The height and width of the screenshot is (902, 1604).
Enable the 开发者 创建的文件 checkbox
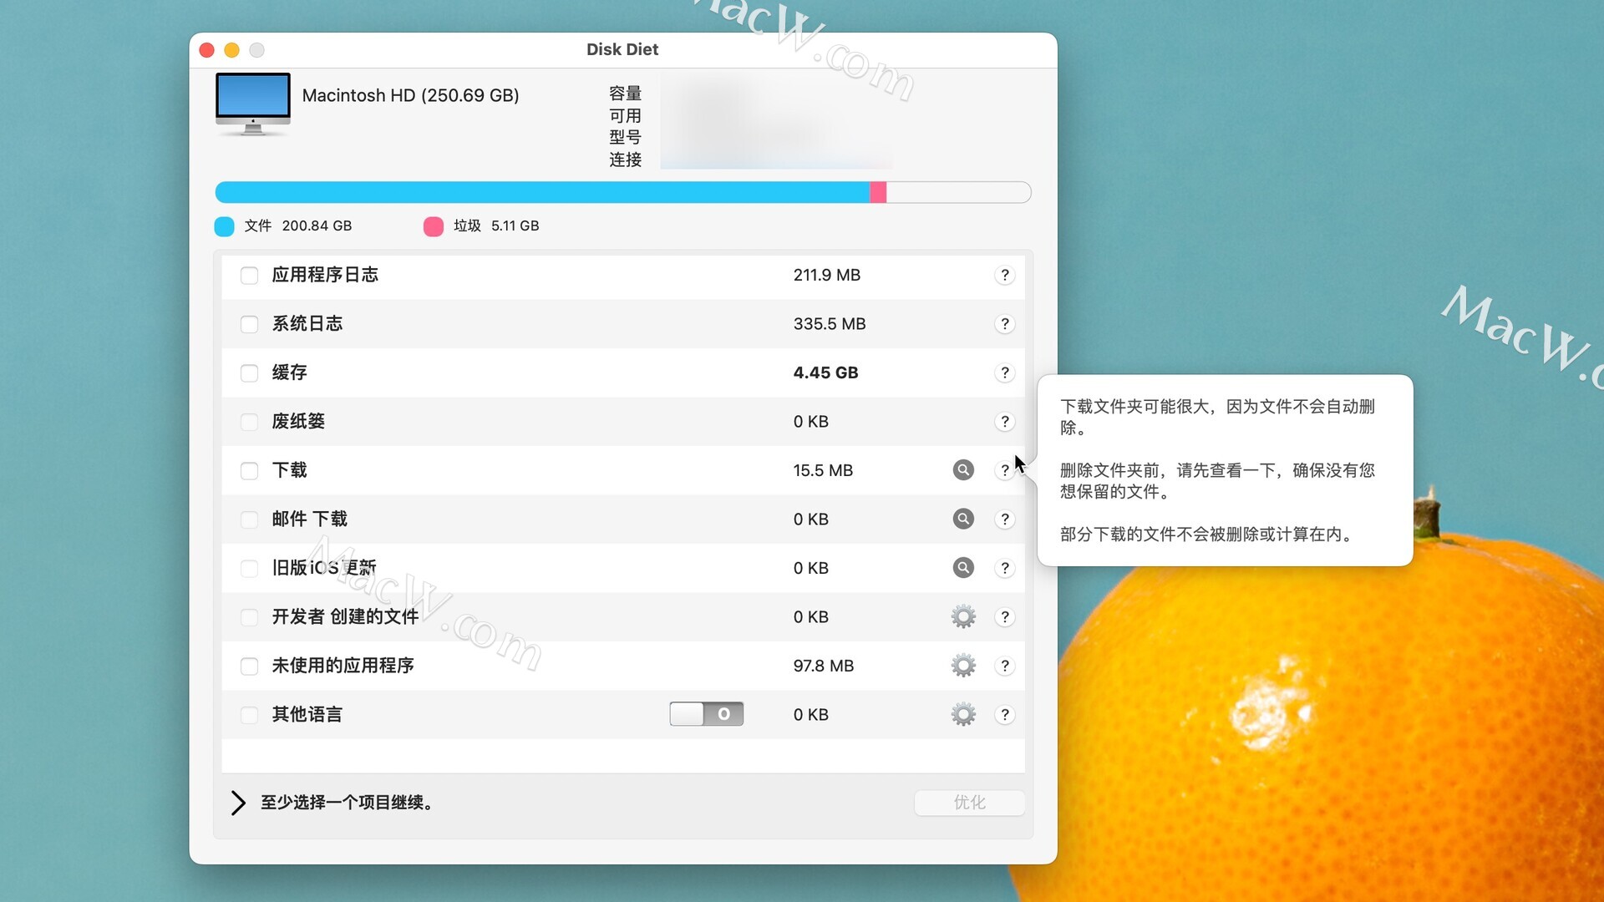click(x=249, y=617)
